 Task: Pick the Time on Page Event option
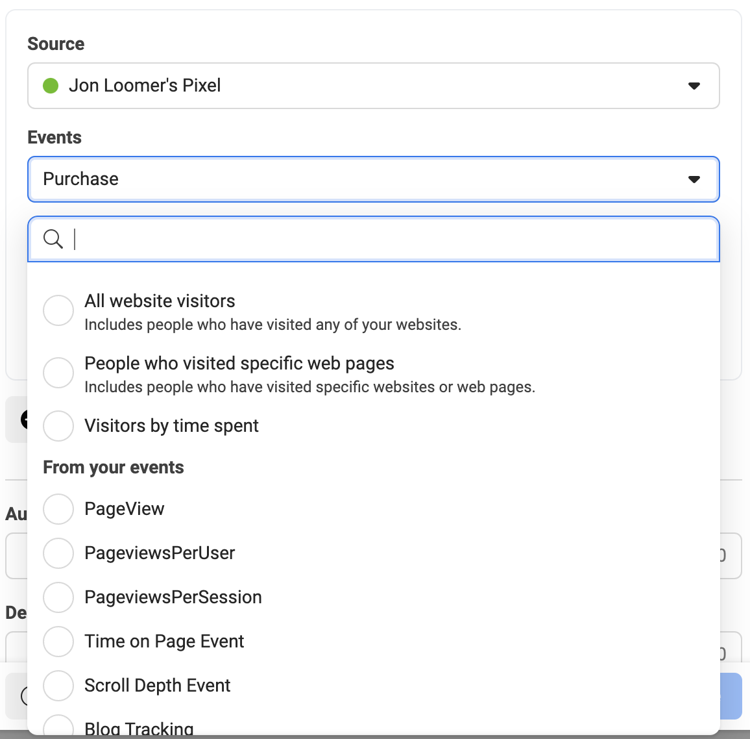point(58,642)
